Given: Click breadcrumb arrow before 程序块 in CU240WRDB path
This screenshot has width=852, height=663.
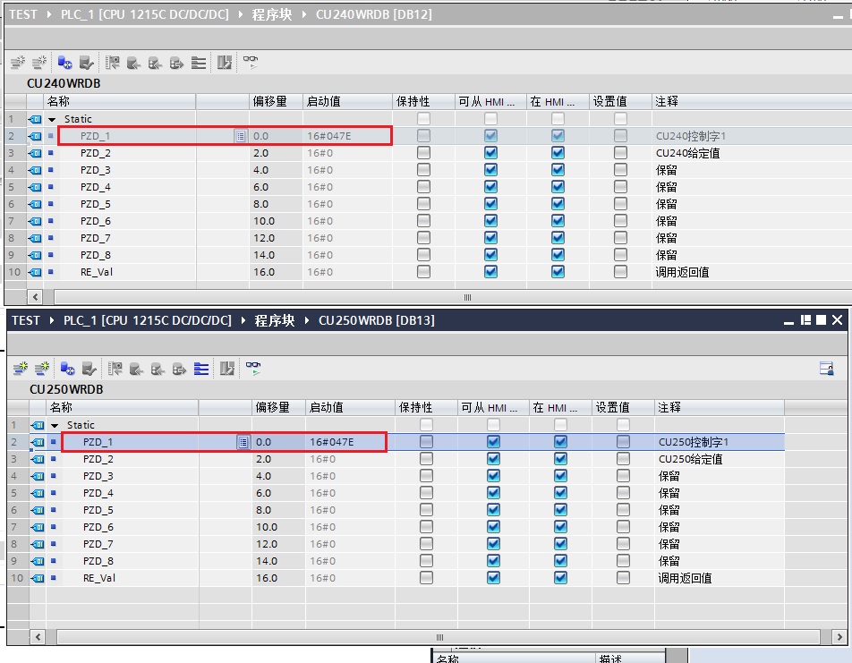Looking at the screenshot, I should pos(241,14).
